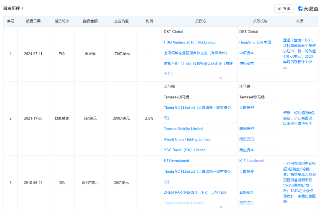Open 阿里巴巴 institution link

click(x=247, y=139)
